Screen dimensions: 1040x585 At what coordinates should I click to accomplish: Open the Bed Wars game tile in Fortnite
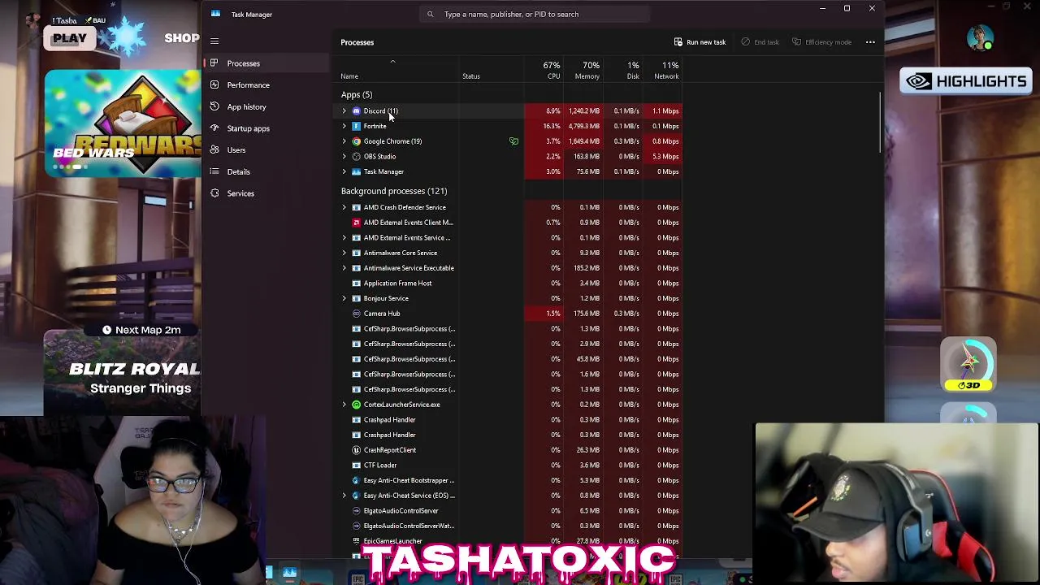123,123
